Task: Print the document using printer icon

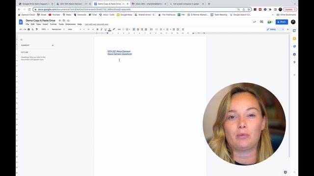Action: [29, 29]
